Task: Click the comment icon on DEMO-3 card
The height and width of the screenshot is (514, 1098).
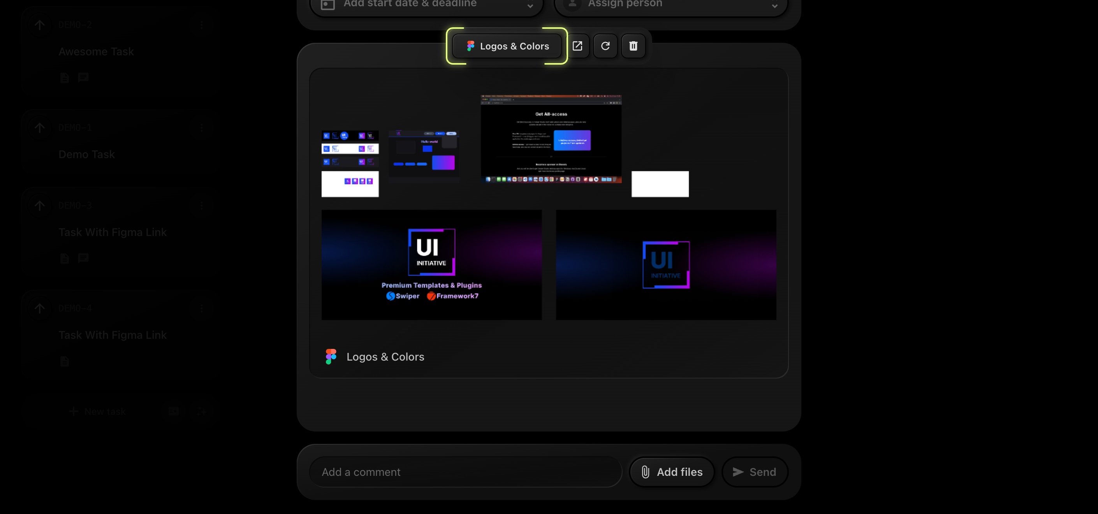Action: (83, 258)
